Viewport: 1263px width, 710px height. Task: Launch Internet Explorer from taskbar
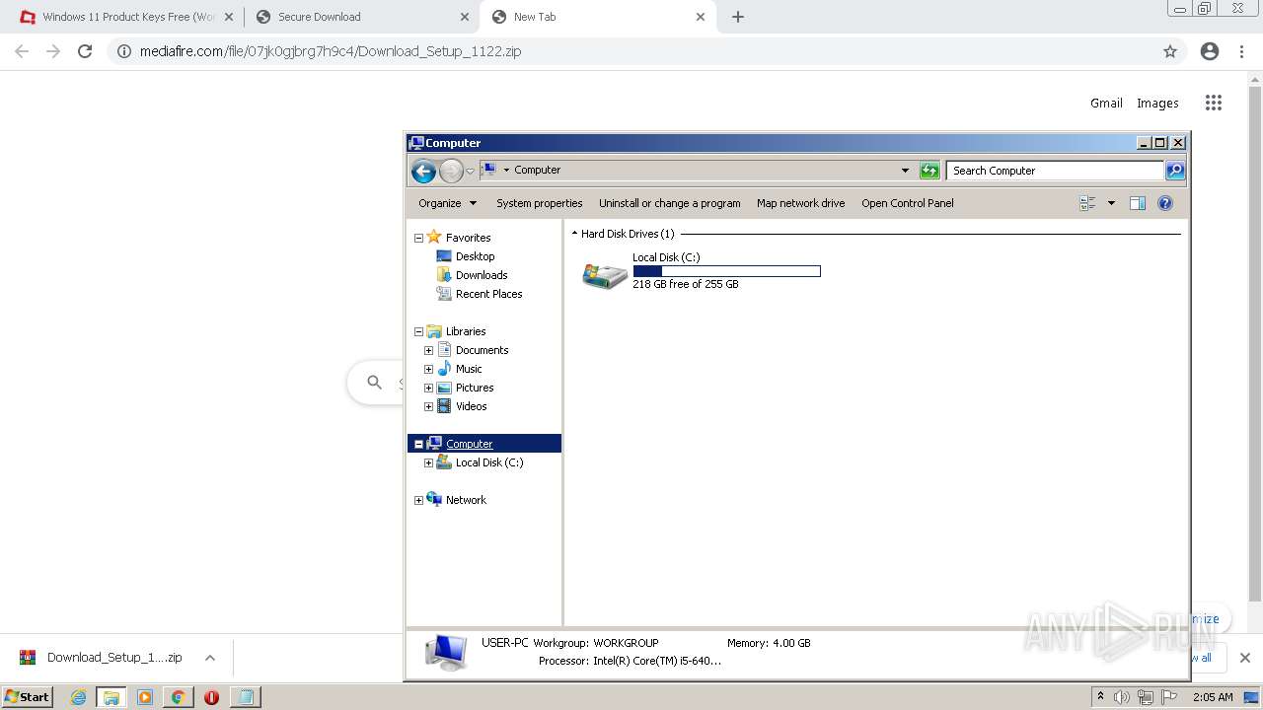(78, 697)
